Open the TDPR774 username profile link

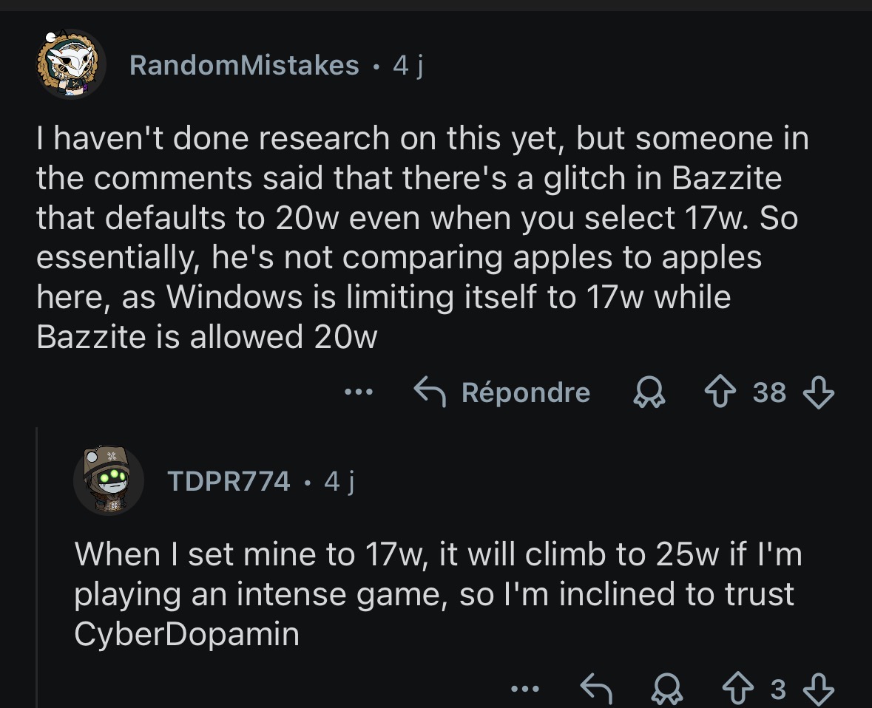pyautogui.click(x=229, y=481)
